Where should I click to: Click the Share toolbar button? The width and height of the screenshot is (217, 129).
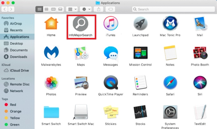pyautogui.click(x=98, y=9)
